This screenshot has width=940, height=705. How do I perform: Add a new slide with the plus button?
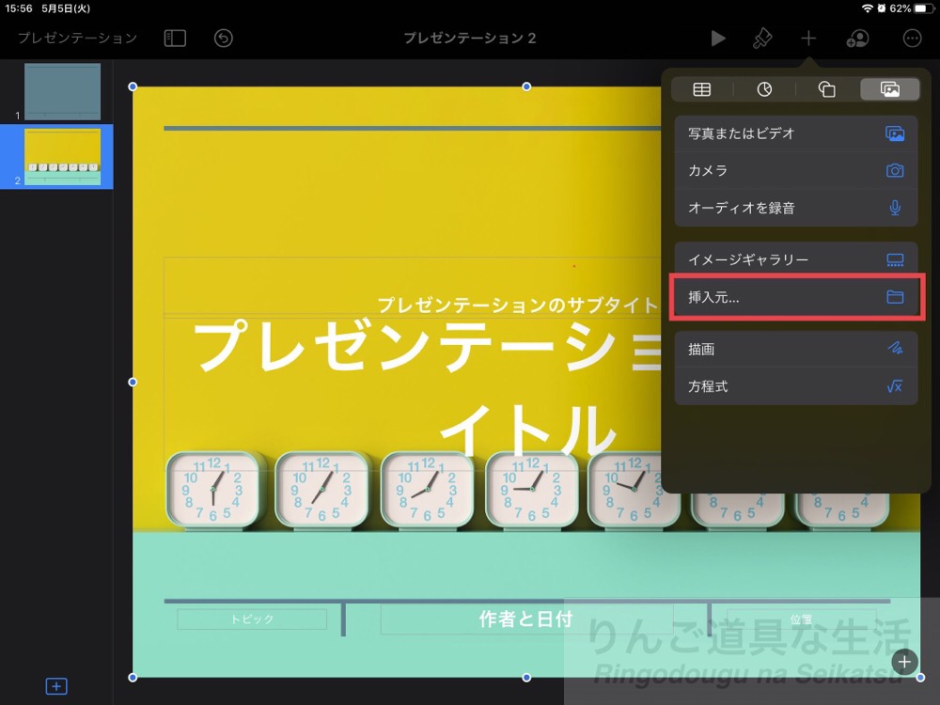click(56, 686)
